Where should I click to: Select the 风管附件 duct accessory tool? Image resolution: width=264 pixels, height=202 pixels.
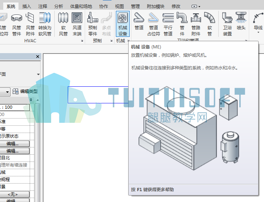tap(30, 24)
